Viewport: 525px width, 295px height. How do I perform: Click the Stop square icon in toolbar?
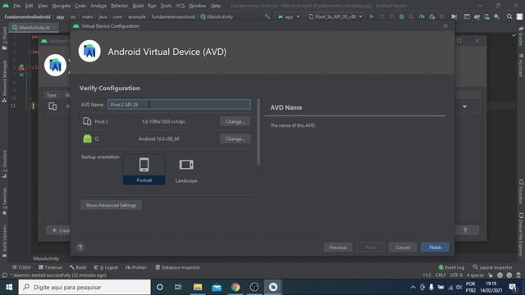click(x=441, y=16)
